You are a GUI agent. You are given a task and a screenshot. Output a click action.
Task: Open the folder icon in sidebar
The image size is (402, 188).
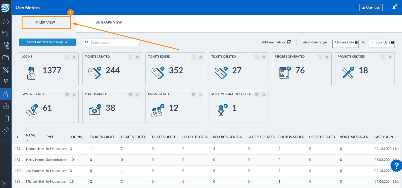[6, 58]
